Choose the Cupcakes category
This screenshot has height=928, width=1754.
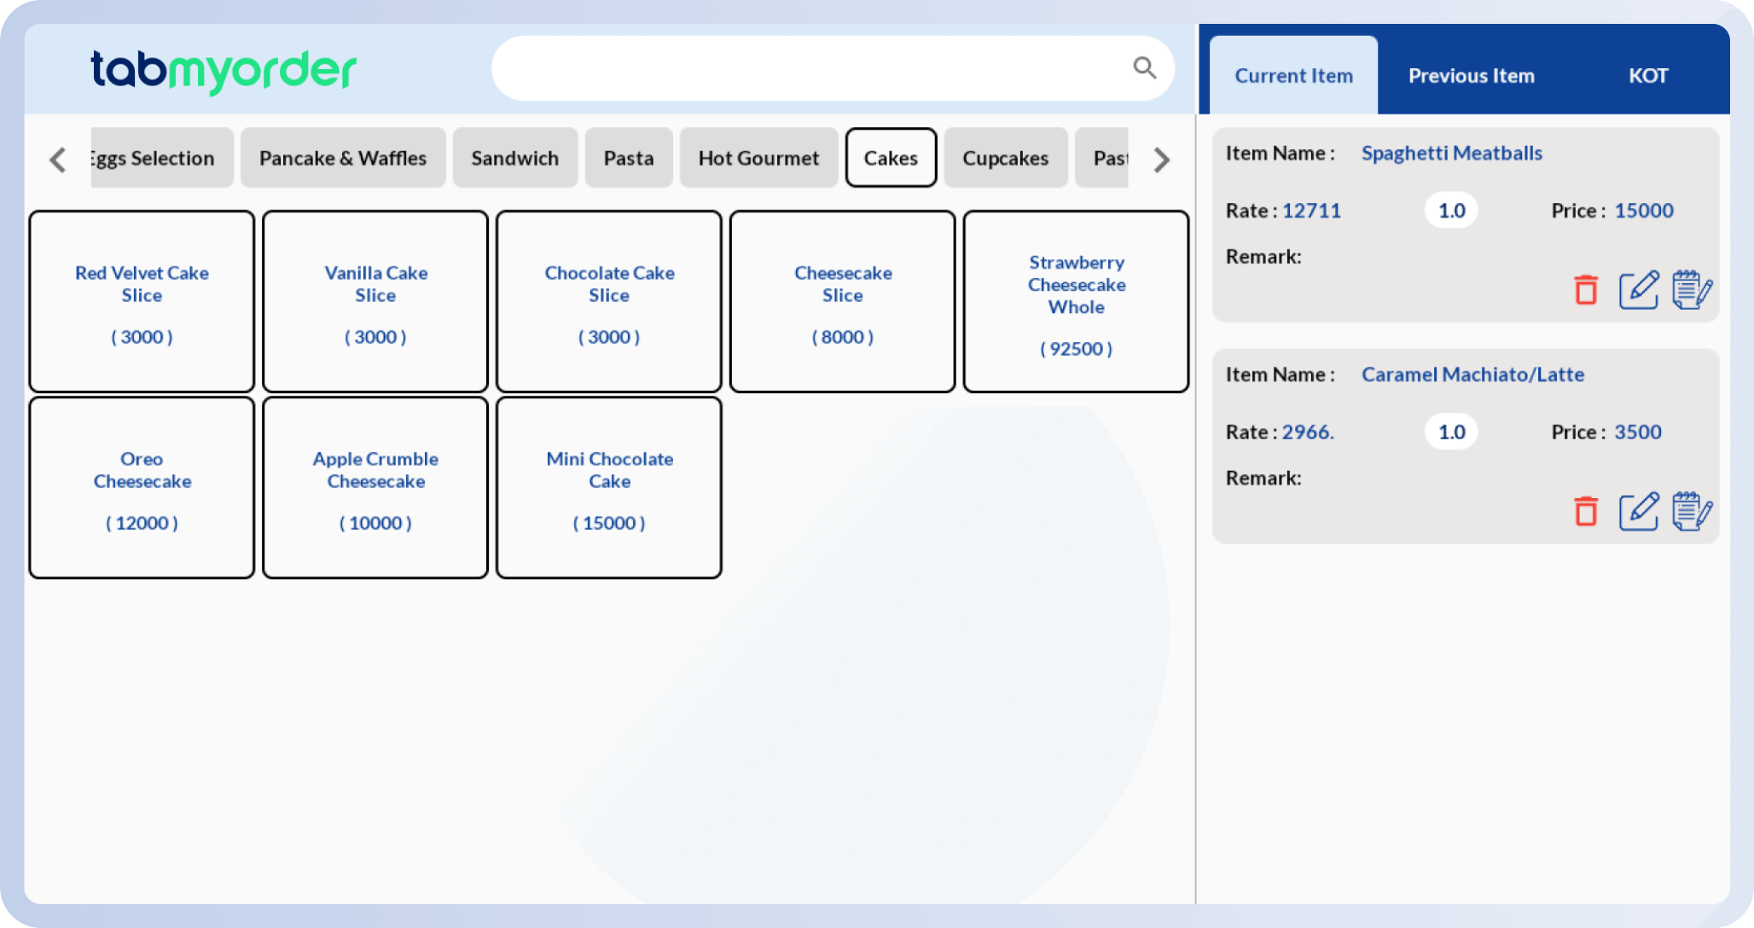click(x=1005, y=158)
